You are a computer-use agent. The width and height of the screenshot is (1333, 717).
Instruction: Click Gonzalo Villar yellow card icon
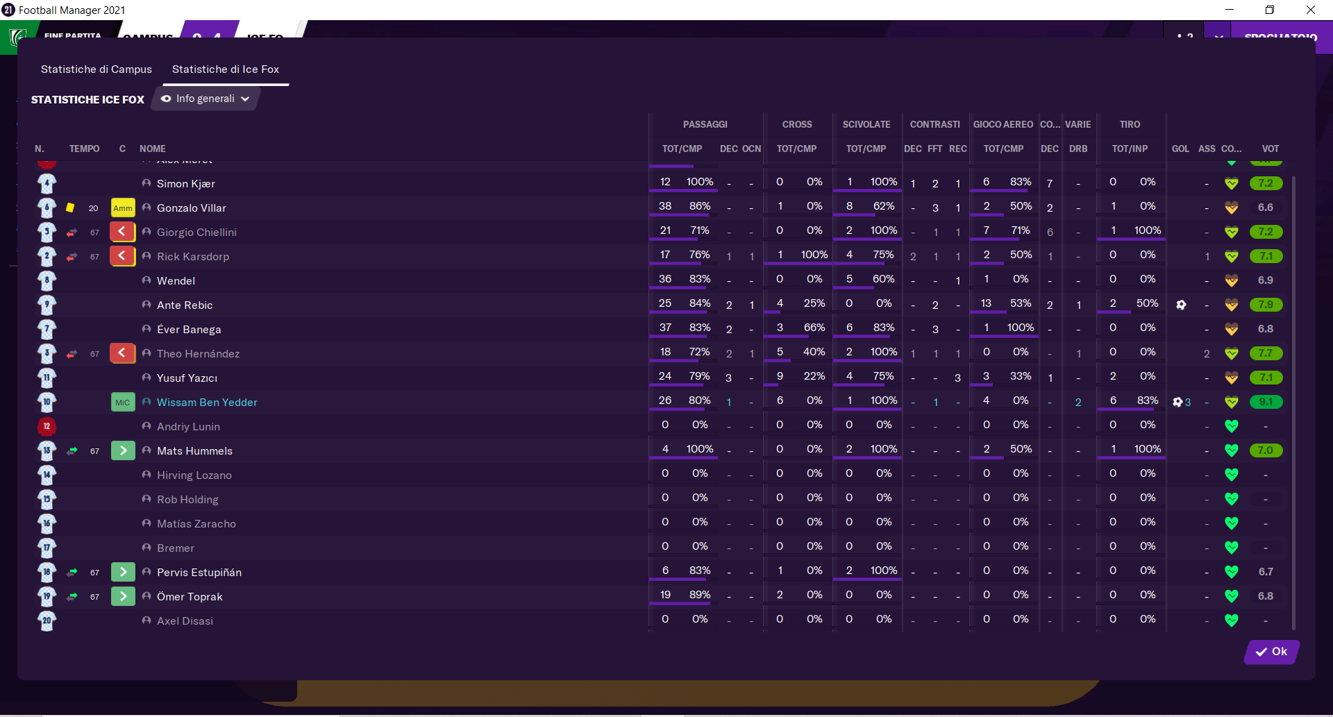(70, 208)
